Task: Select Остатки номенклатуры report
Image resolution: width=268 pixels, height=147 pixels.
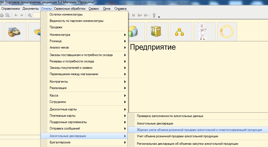Action: 66,14
